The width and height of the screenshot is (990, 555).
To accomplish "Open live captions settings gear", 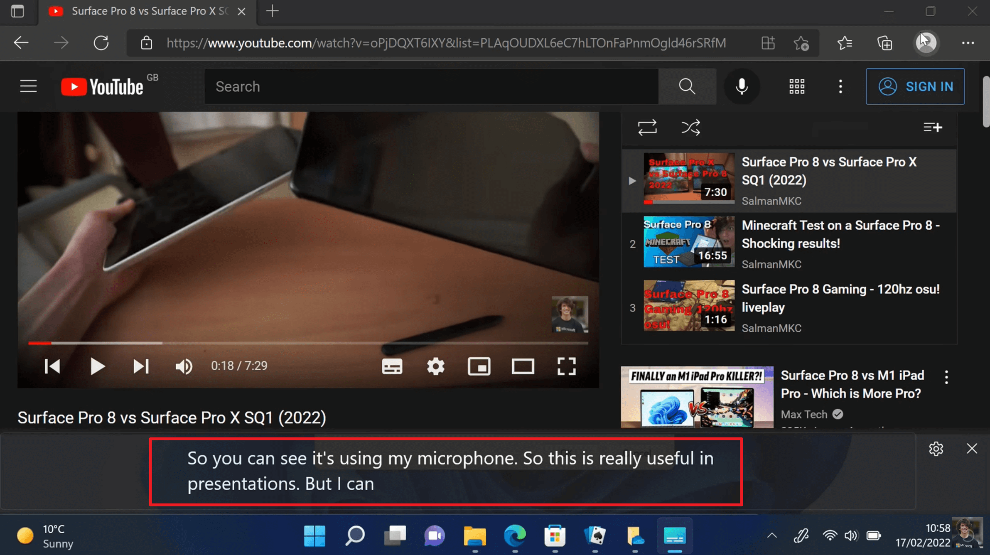I will pyautogui.click(x=936, y=449).
